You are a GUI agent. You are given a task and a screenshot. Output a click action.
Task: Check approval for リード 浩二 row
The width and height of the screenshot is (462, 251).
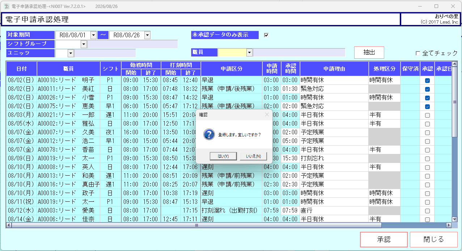pos(427,141)
